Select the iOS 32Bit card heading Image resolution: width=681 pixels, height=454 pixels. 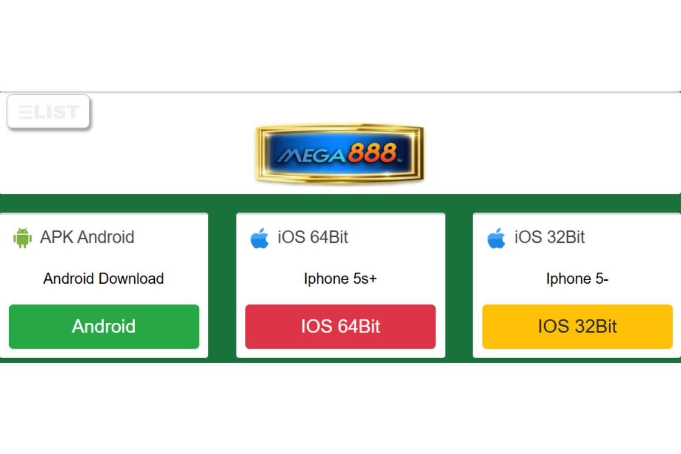550,237
